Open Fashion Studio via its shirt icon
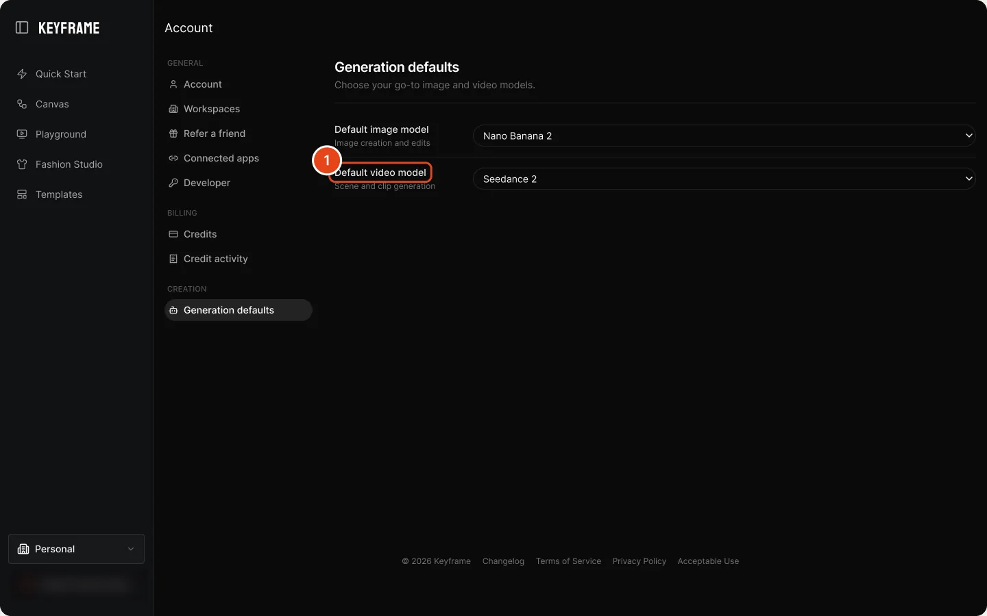This screenshot has height=616, width=987. point(22,164)
